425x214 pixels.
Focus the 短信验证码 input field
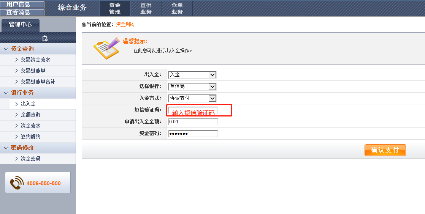click(193, 110)
